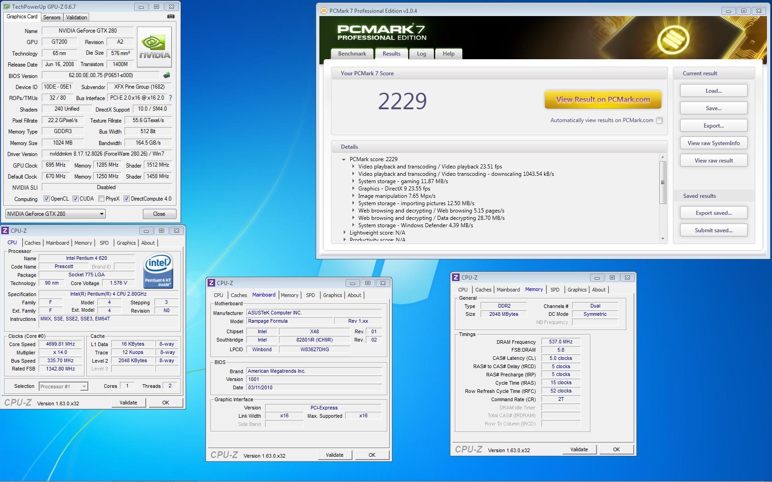Click the BIOS save chip icon in GPU-Z
The height and width of the screenshot is (482, 772).
click(x=167, y=75)
